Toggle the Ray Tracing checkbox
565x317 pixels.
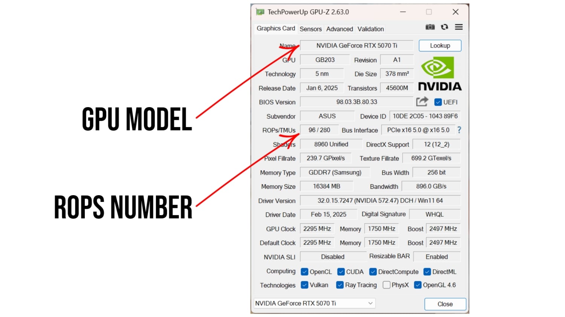339,285
